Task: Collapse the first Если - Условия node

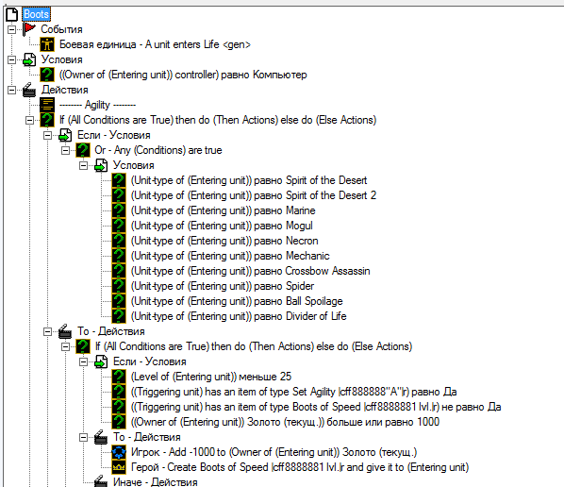Action: click(47, 135)
